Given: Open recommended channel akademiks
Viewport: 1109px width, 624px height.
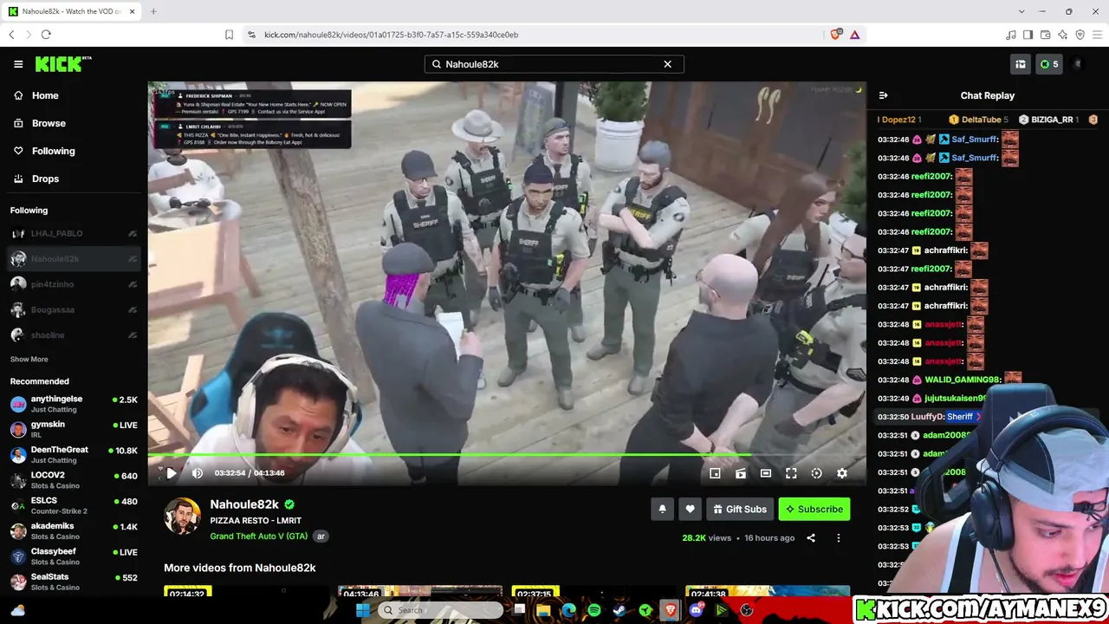Looking at the screenshot, I should (x=74, y=530).
